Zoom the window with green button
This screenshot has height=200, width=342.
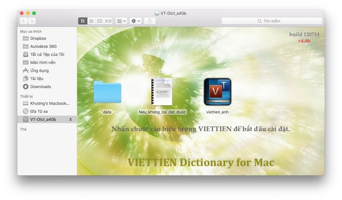point(34,13)
